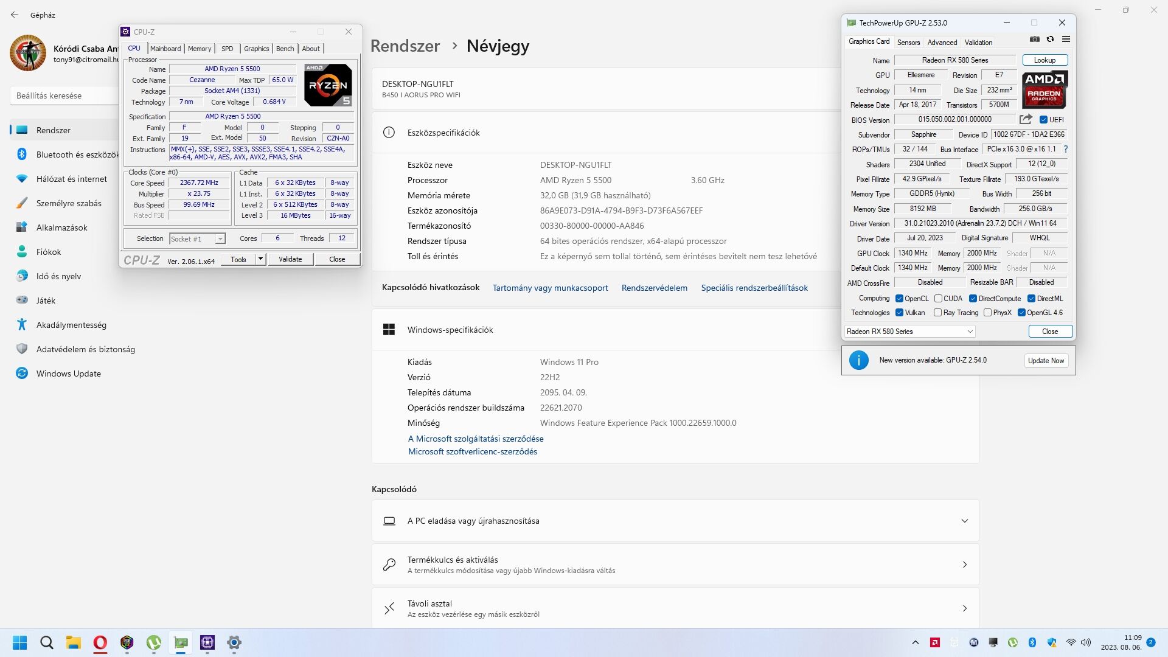
Task: Switch to GPU-Z Advanced tab
Action: [942, 43]
